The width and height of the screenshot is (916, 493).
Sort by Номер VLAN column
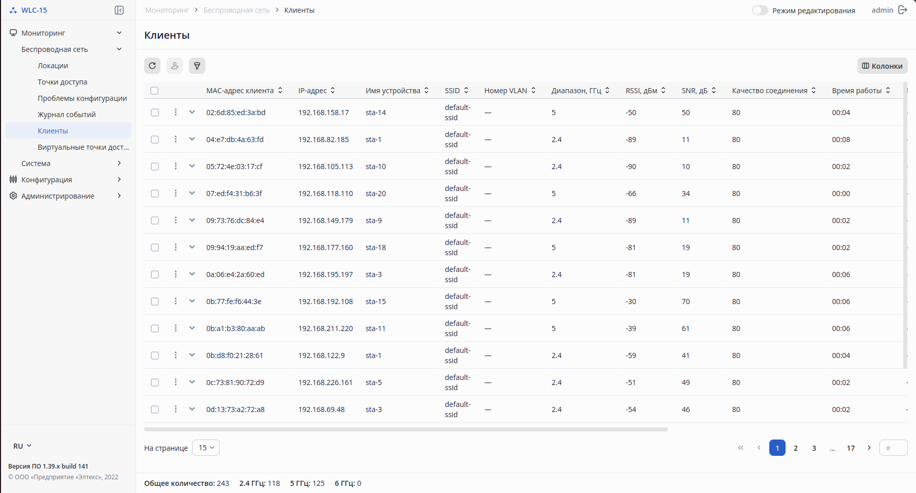point(533,90)
